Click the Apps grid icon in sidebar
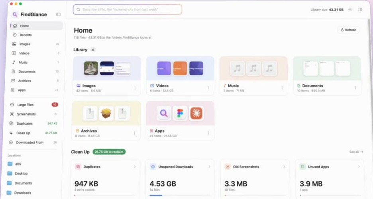Viewport: 373px width, 199px height. (x=13, y=90)
